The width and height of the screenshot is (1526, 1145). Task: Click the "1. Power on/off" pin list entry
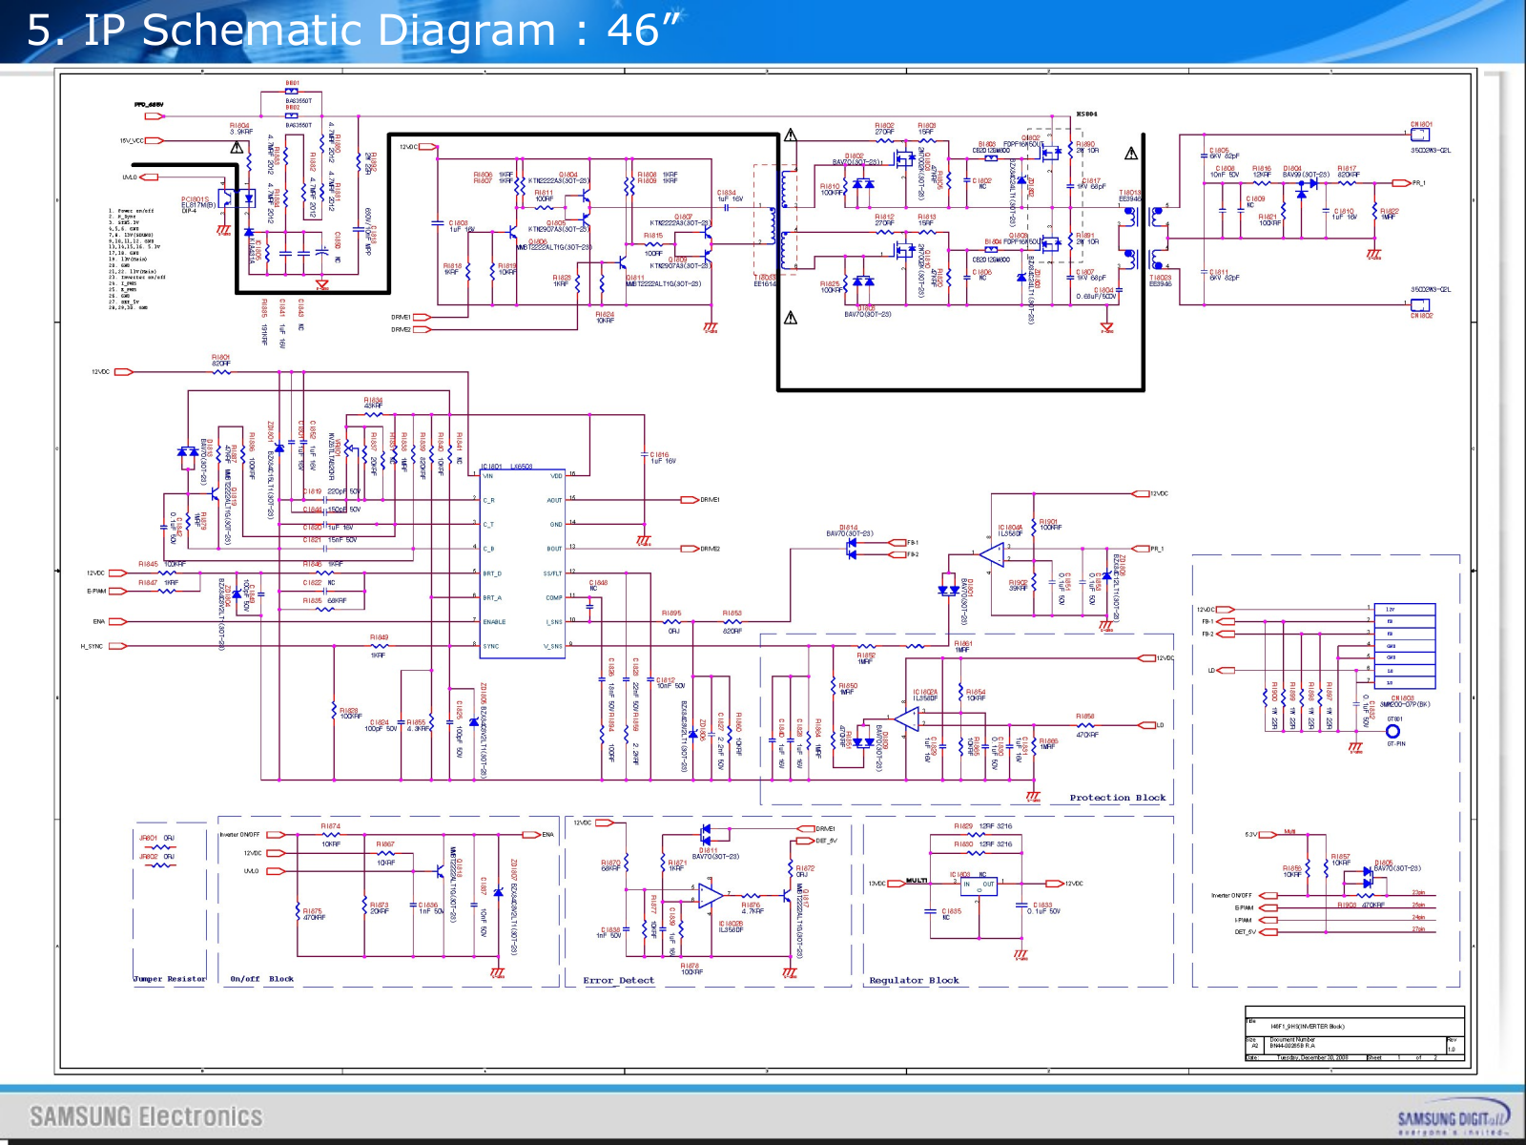(132, 211)
